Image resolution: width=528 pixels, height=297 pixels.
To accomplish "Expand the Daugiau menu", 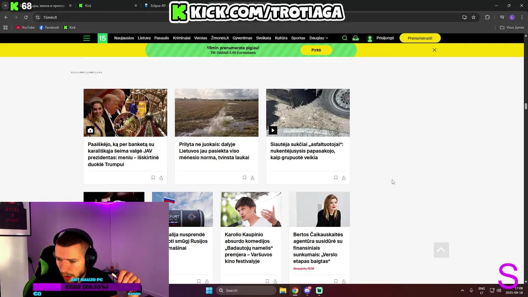I will pos(318,38).
